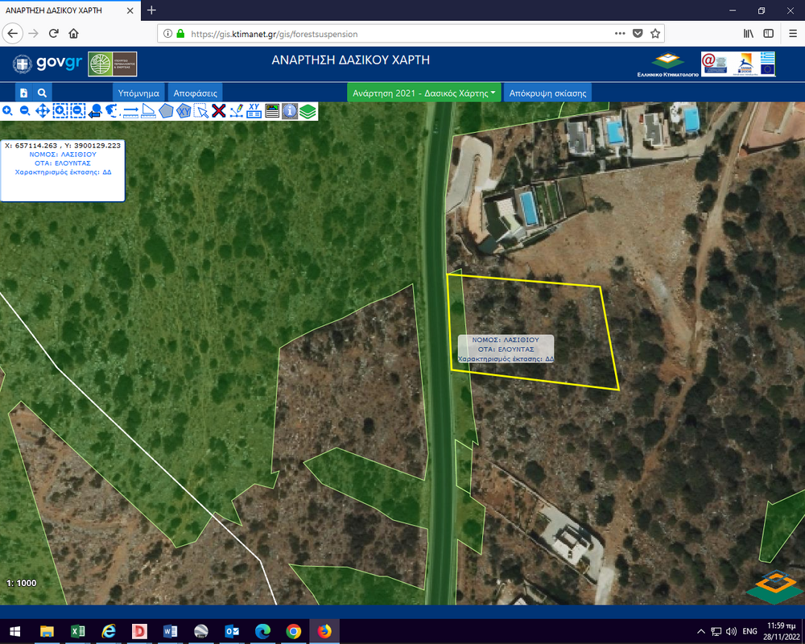Choose the measure distance ruler tool
This screenshot has width=805, height=644.
pos(130,111)
